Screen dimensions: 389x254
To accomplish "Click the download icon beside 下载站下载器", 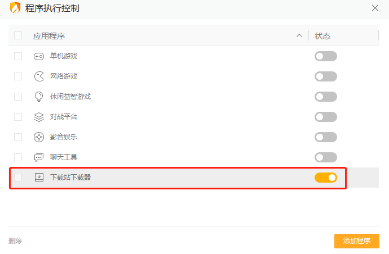I will pyautogui.click(x=39, y=178).
